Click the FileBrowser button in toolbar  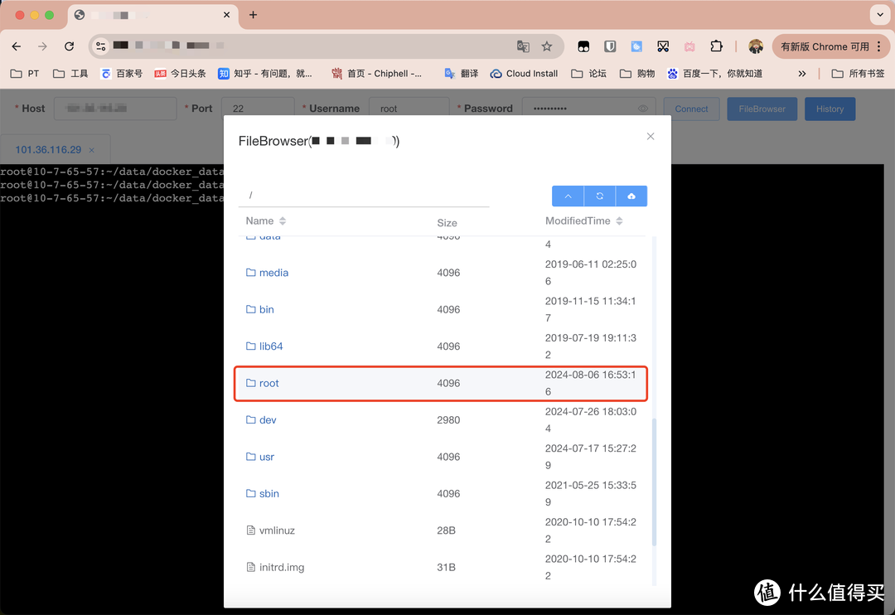tap(762, 109)
